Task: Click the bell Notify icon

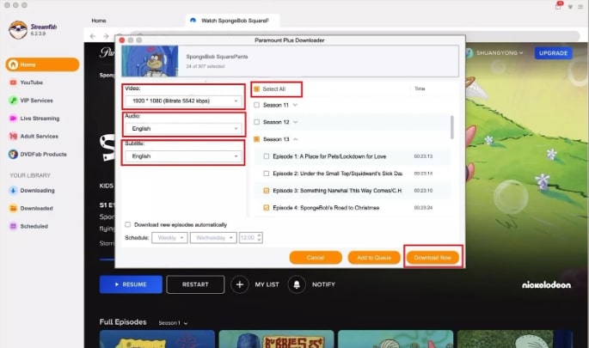Action: pos(297,284)
